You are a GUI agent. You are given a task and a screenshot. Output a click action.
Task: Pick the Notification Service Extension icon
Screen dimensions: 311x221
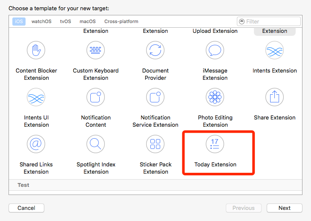(155, 97)
